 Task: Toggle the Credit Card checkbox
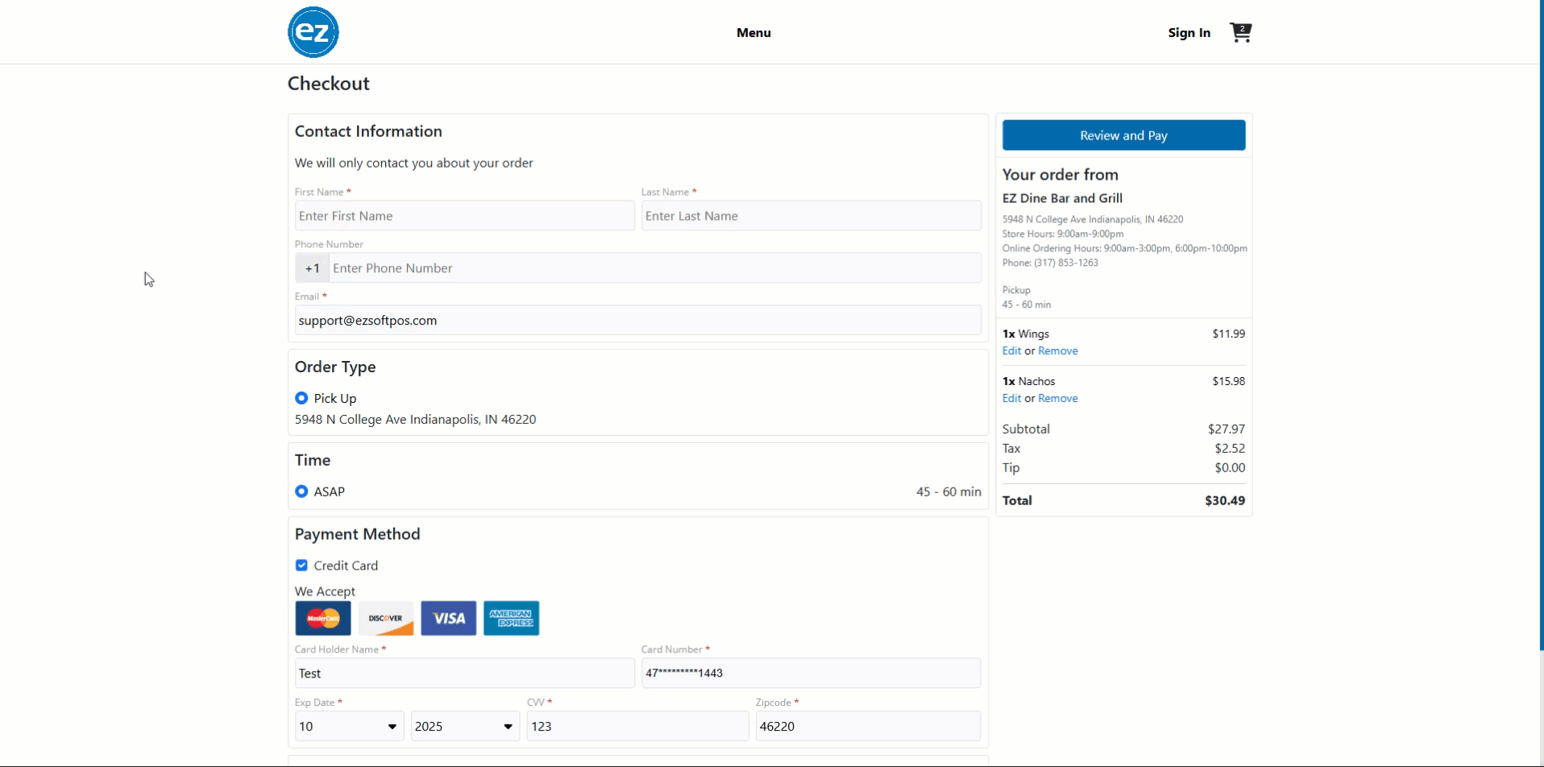coord(301,566)
